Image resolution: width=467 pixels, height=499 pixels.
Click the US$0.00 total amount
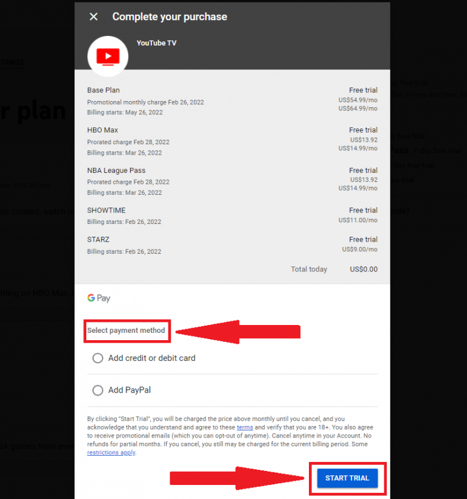(364, 269)
